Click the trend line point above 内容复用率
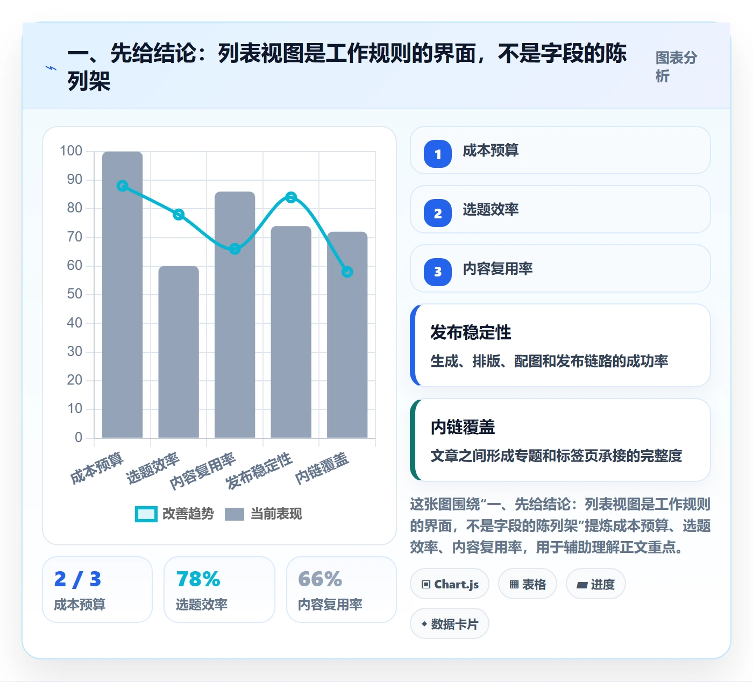 (x=235, y=249)
